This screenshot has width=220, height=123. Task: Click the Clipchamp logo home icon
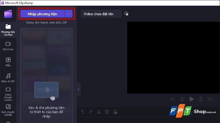(8, 14)
